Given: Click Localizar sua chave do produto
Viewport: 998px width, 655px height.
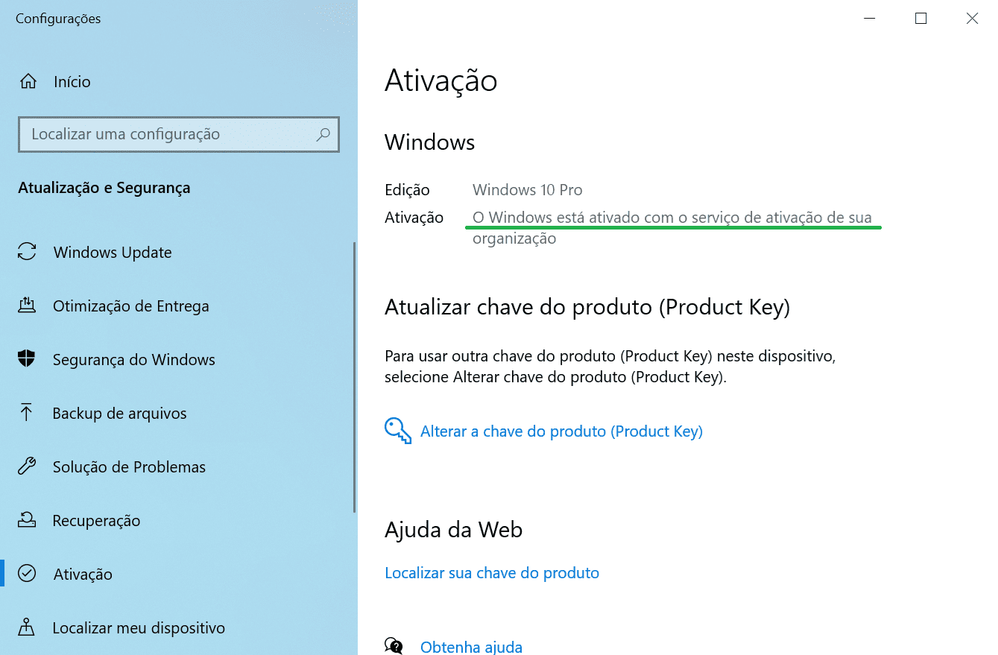Looking at the screenshot, I should point(491,572).
